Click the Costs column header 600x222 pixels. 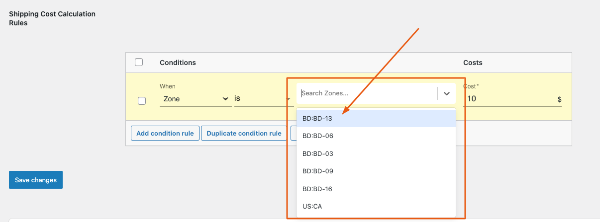point(473,63)
